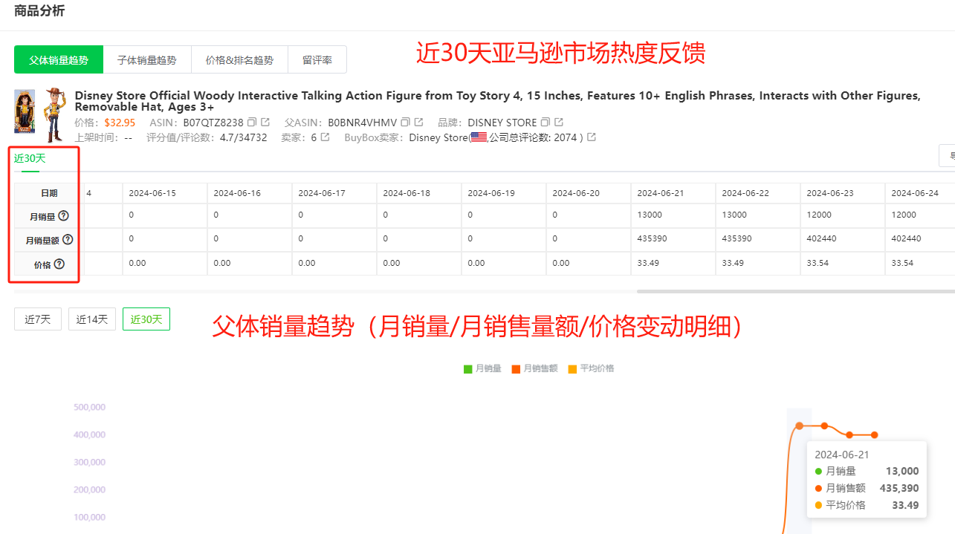Switch to 子体销量趋势 tab
Image resolution: width=955 pixels, height=534 pixels.
coord(146,60)
